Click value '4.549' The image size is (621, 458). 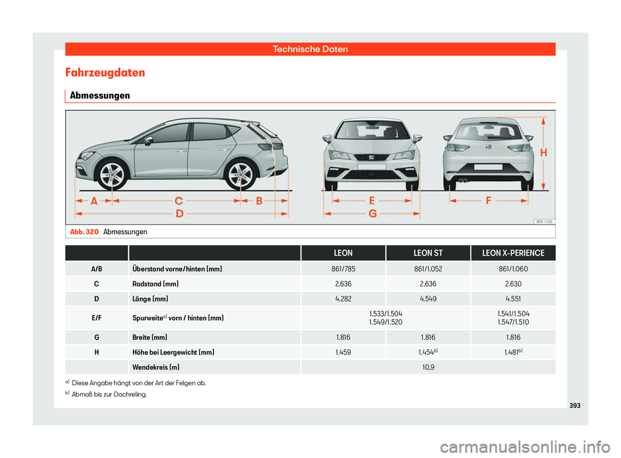point(428,299)
